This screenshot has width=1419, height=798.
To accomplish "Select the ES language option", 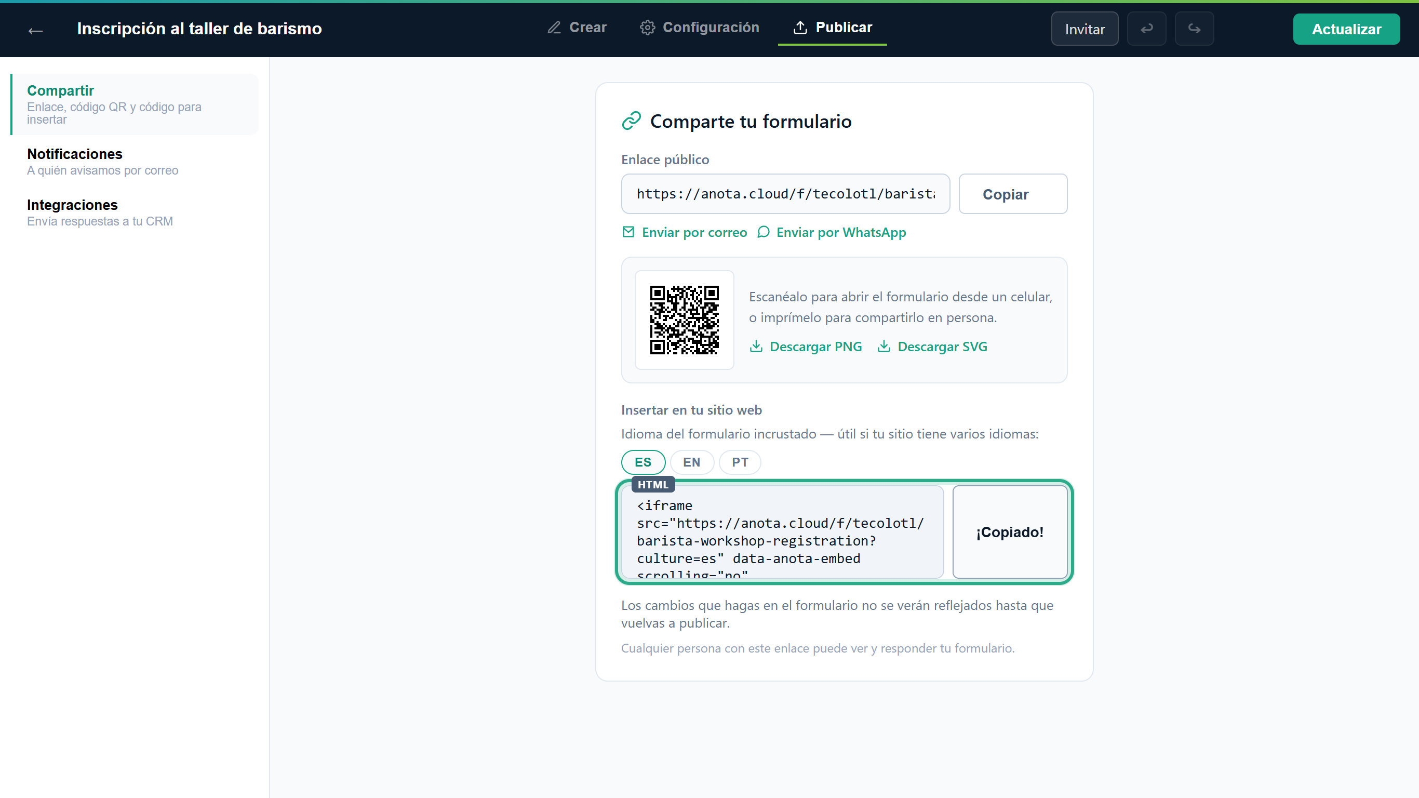I will point(643,462).
